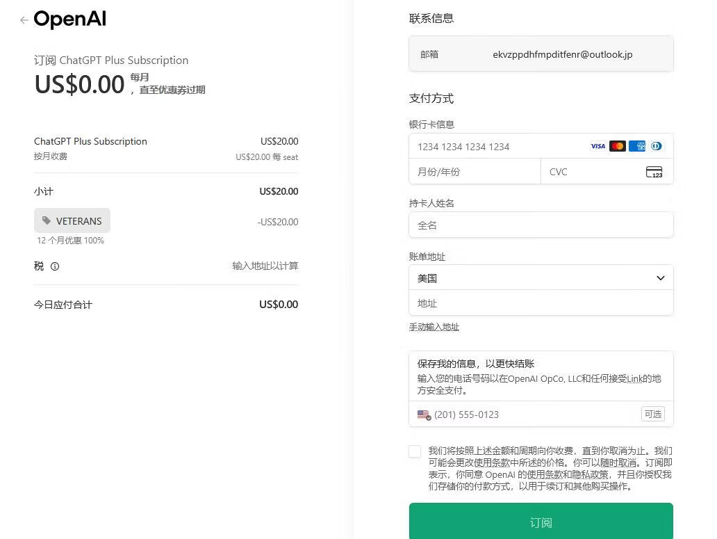Click the 手动输入地址 link
The width and height of the screenshot is (717, 539).
434,327
